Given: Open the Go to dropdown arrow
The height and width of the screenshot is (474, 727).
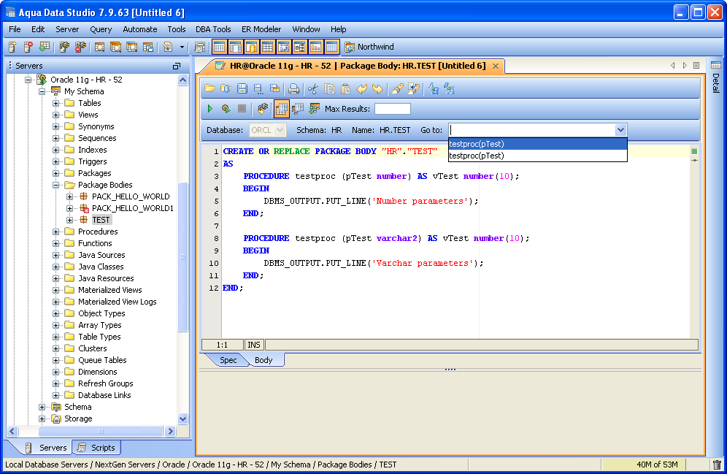Looking at the screenshot, I should point(620,130).
